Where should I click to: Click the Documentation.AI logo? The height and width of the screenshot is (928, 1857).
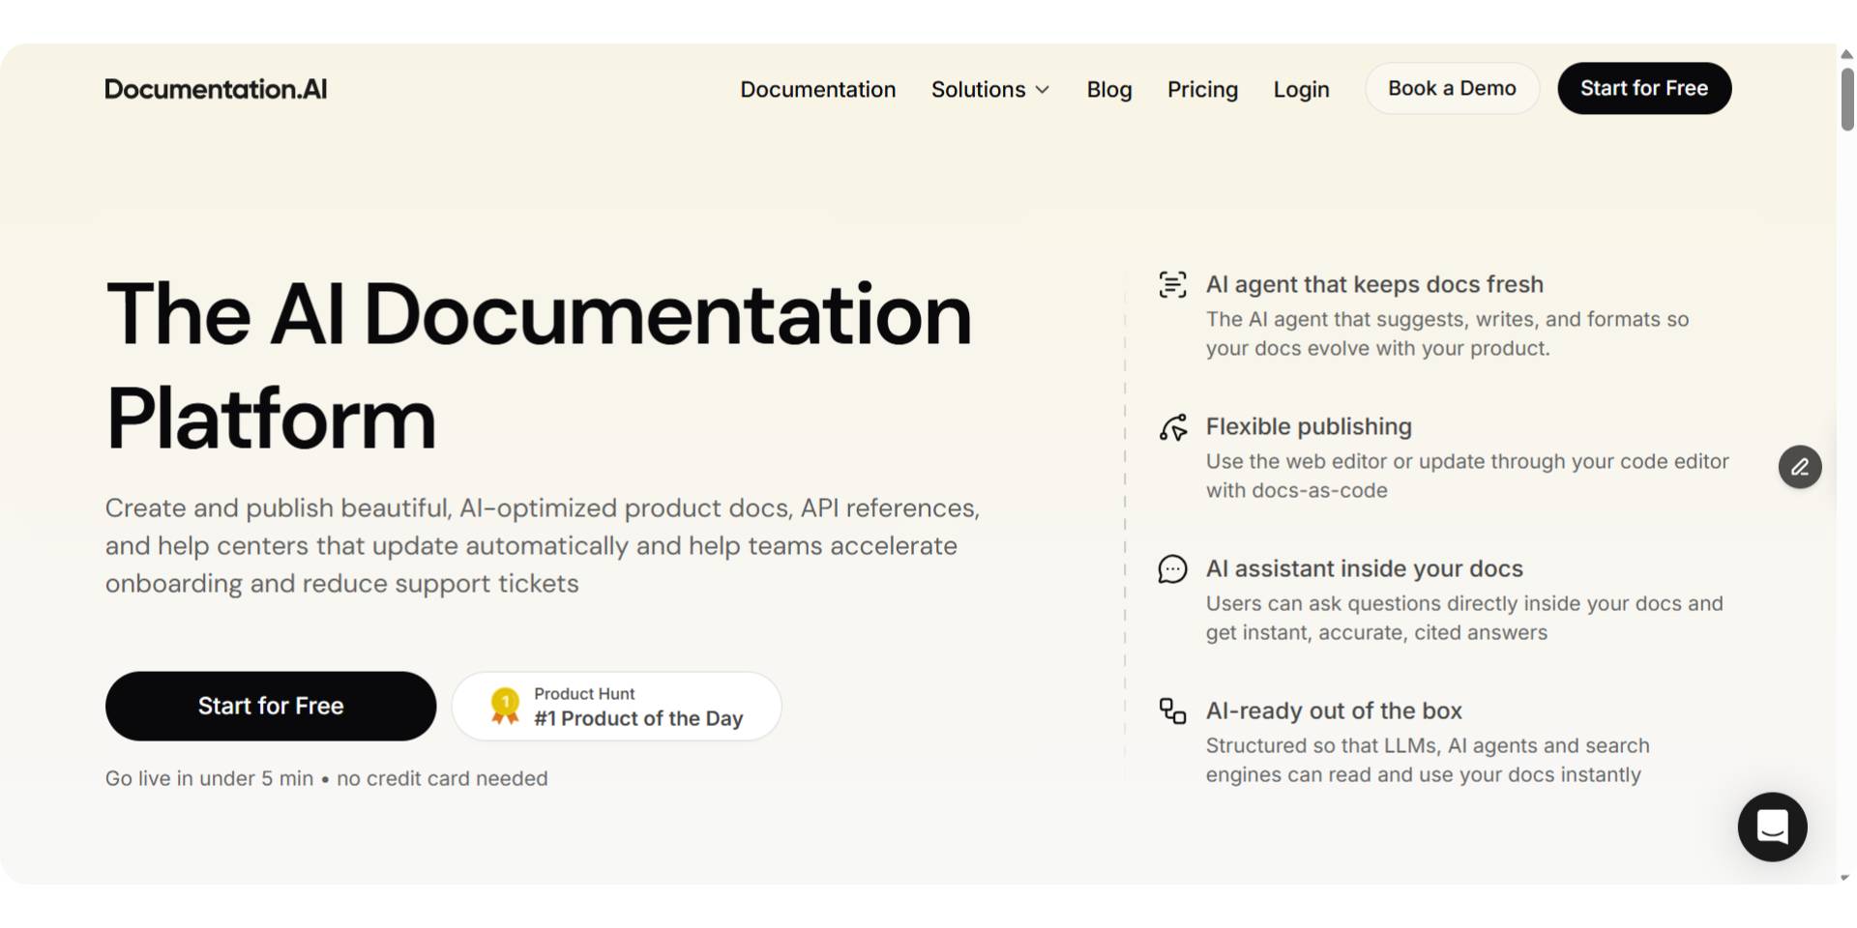tap(215, 88)
